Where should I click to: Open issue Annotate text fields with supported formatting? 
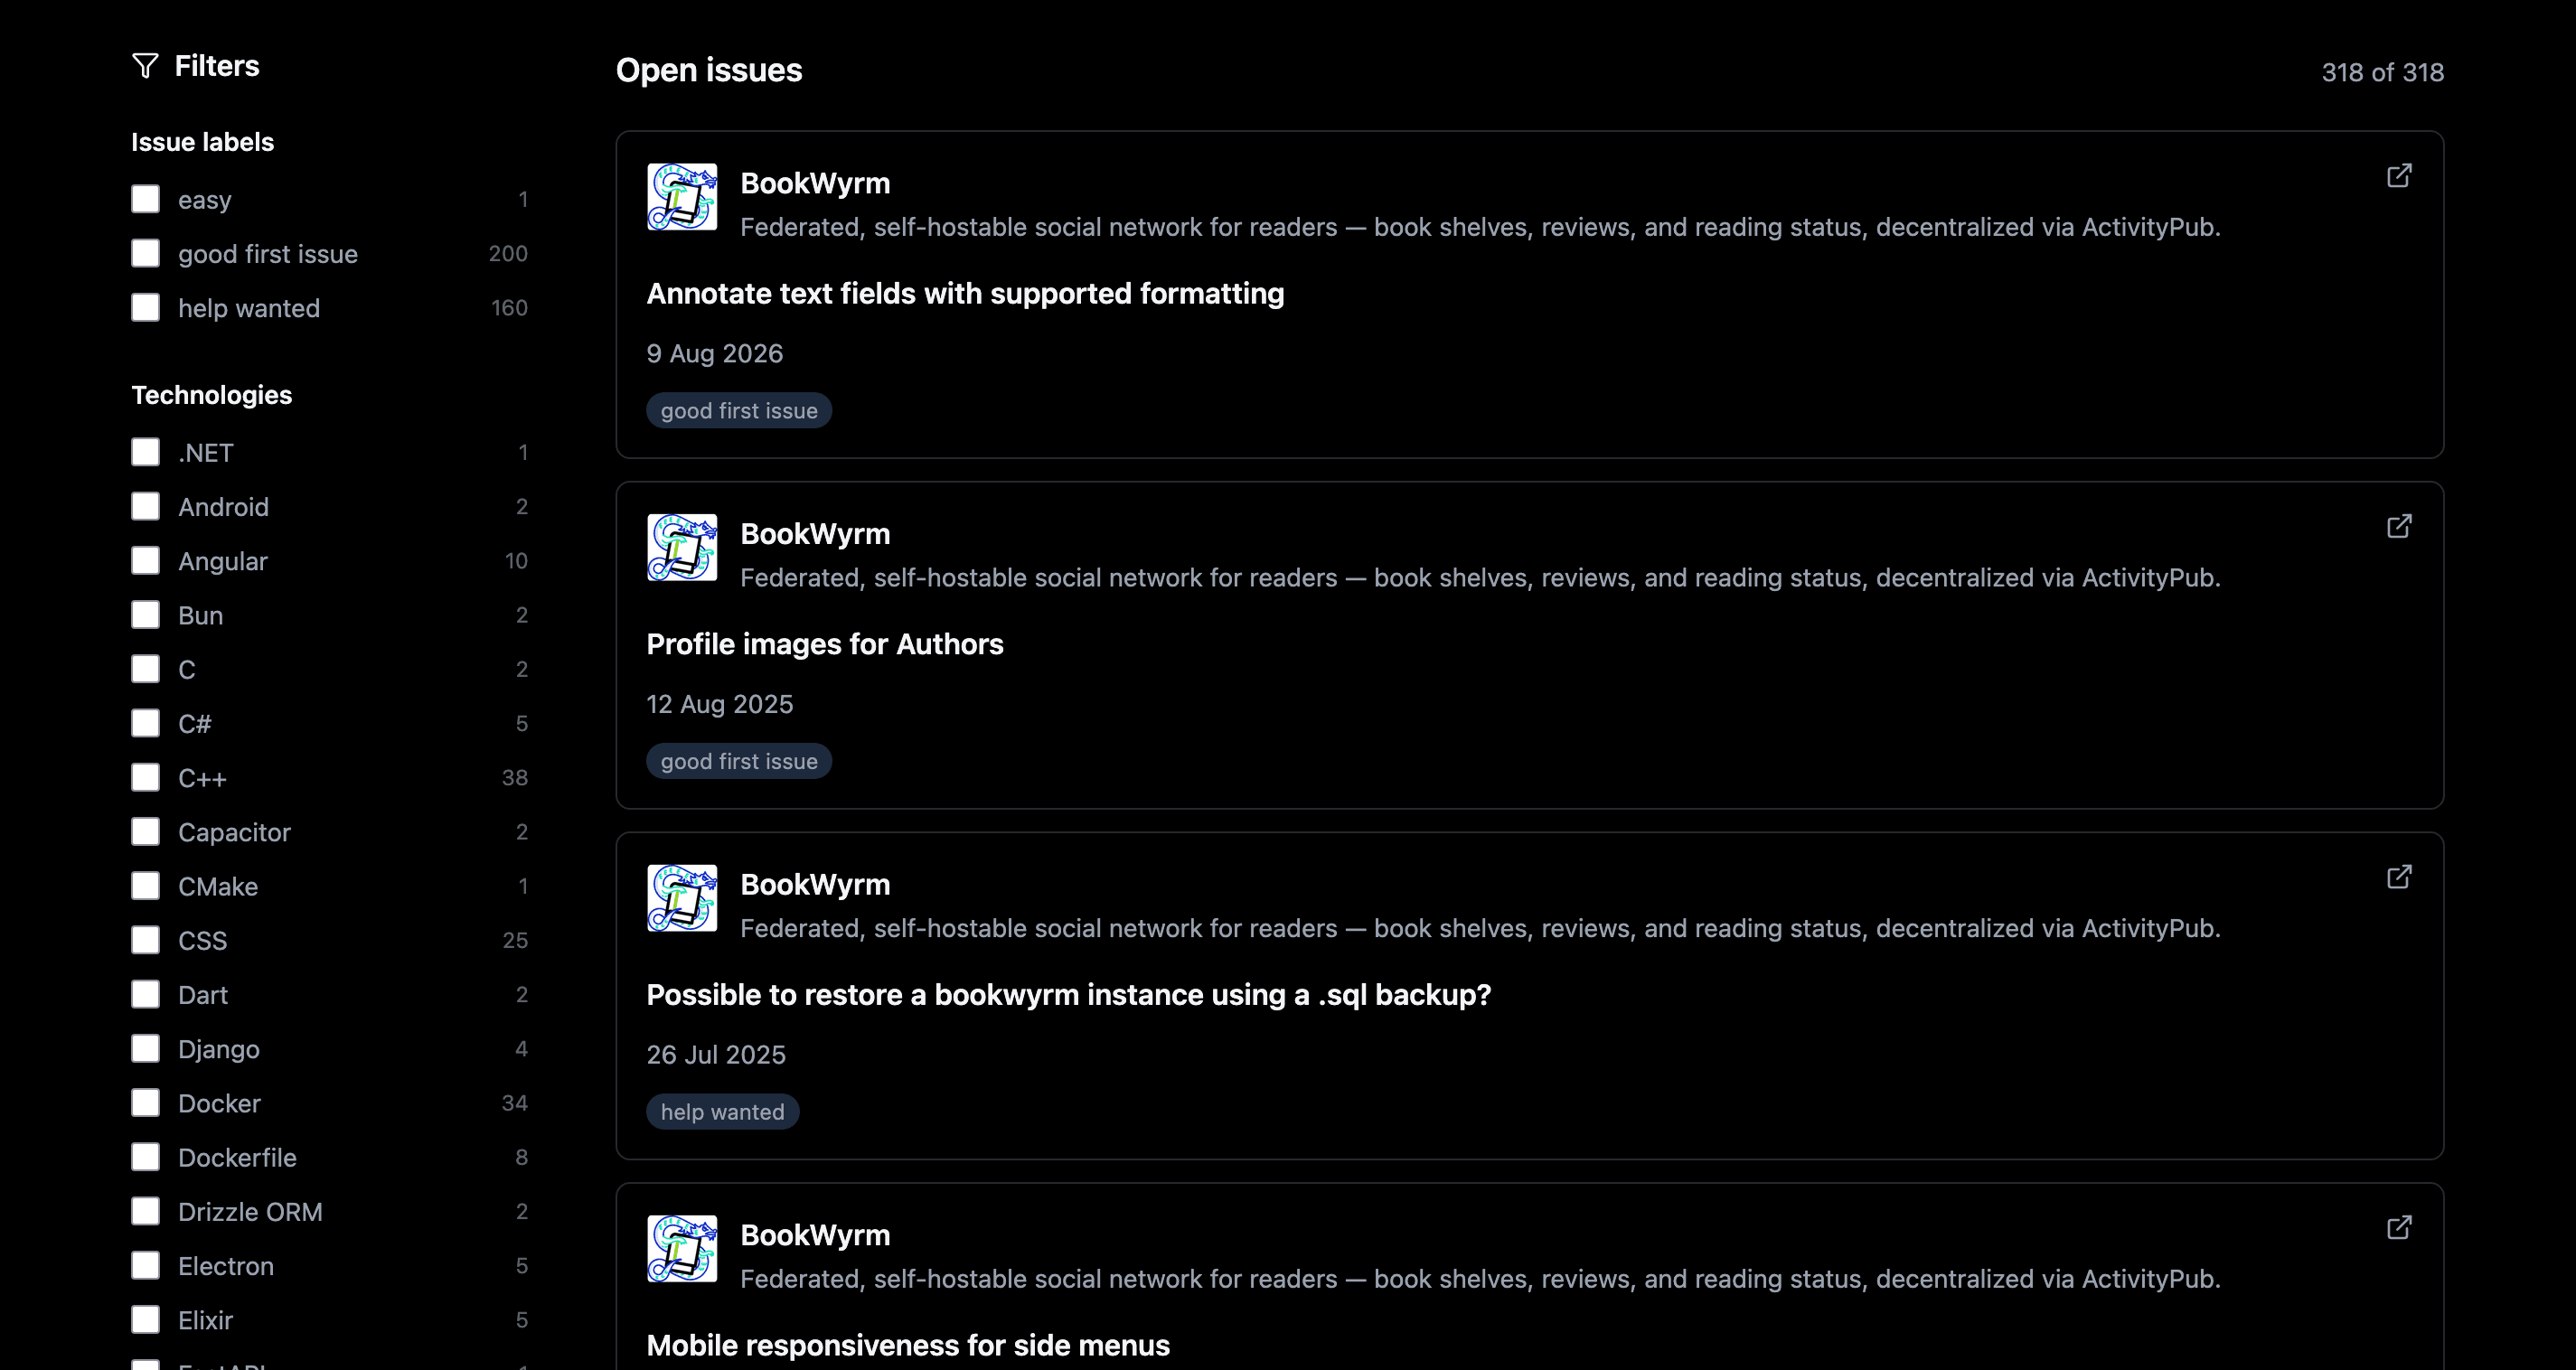(965, 294)
